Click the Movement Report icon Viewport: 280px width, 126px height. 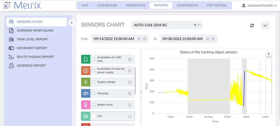pyautogui.click(x=11, y=48)
